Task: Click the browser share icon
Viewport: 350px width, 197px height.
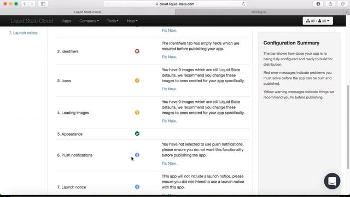Action: click(x=330, y=4)
